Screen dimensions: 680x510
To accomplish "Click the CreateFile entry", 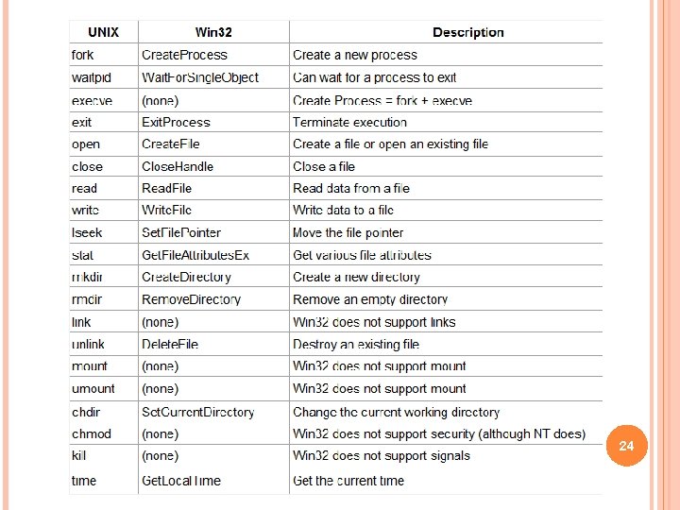I will tap(171, 144).
